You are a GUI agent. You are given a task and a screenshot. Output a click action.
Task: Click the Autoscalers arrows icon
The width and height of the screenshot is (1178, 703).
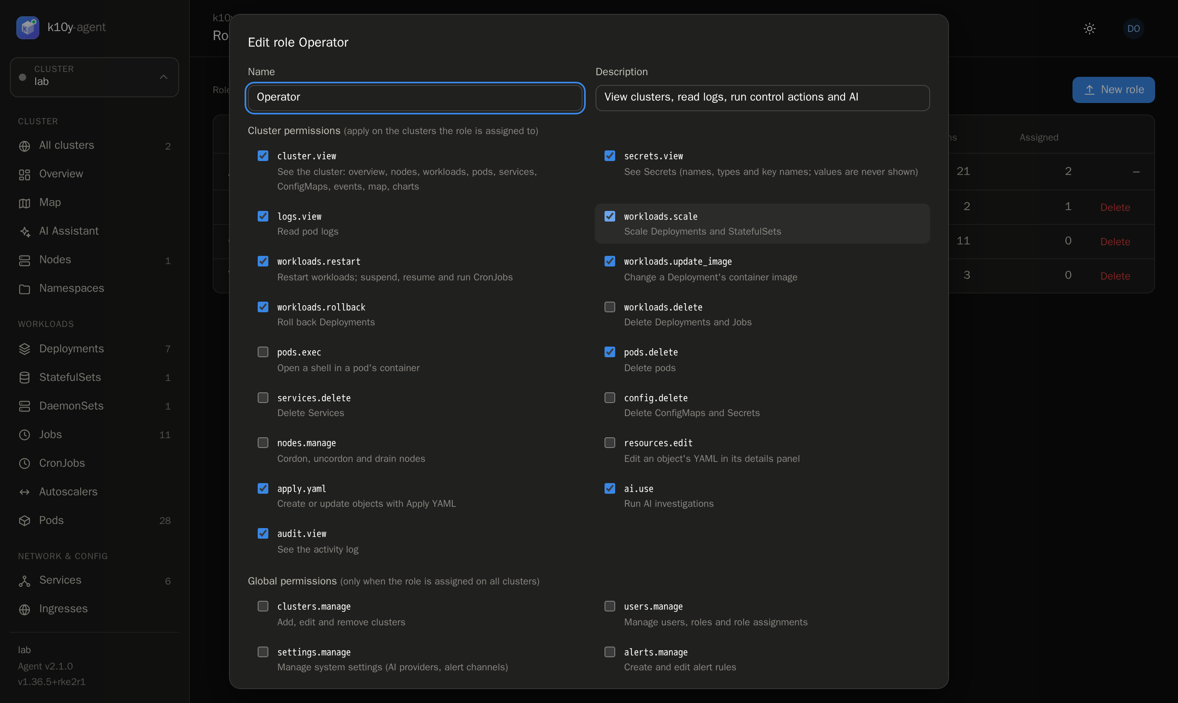pyautogui.click(x=25, y=492)
